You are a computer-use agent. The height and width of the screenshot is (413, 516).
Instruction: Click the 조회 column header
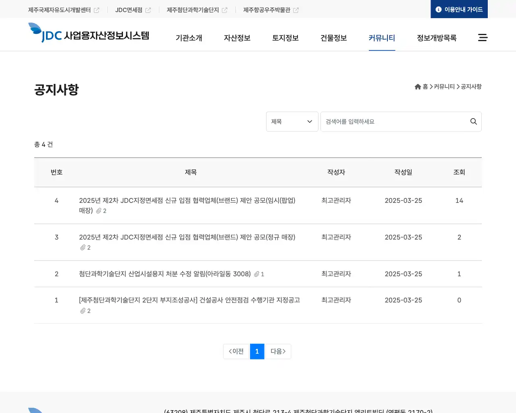(x=459, y=172)
